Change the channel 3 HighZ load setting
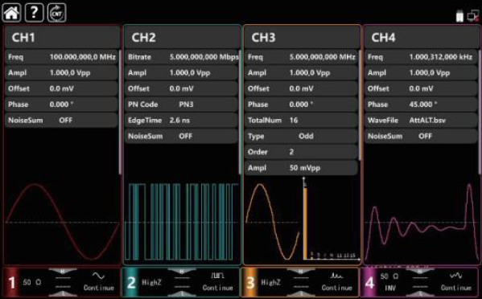This screenshot has height=299, width=482. [271, 282]
